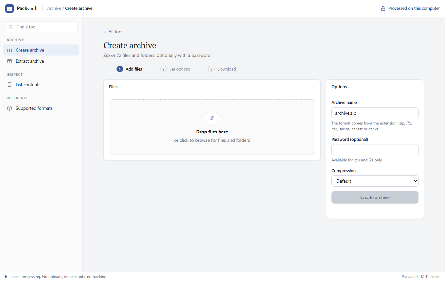Click the Files panel header
This screenshot has height=281, width=445.
pos(212,87)
